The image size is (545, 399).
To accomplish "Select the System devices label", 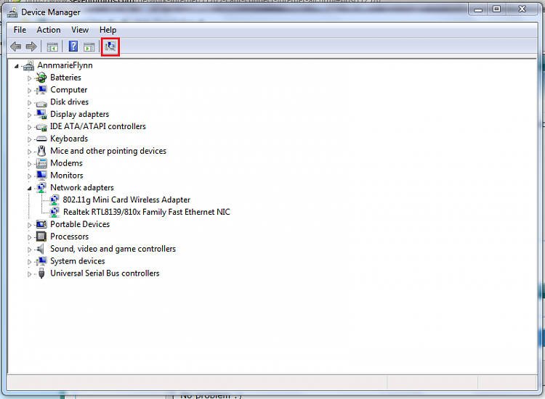I will pos(78,261).
